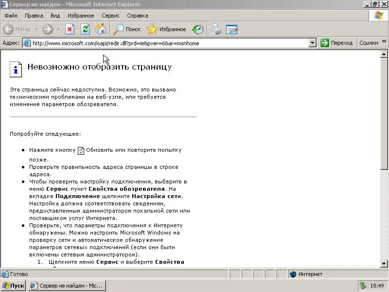Click the Готово status bar text
Image resolution: width=389 pixels, height=292 pixels.
pyautogui.click(x=19, y=274)
